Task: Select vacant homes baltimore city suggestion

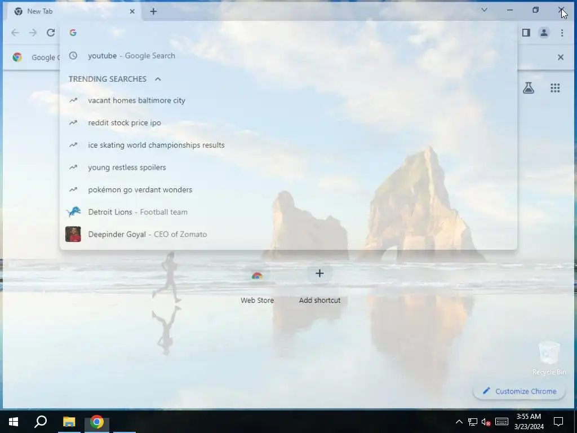Action: coord(288,100)
